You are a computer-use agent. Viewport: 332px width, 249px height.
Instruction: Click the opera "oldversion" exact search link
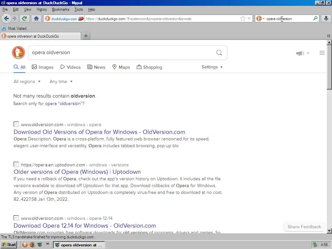64,103
